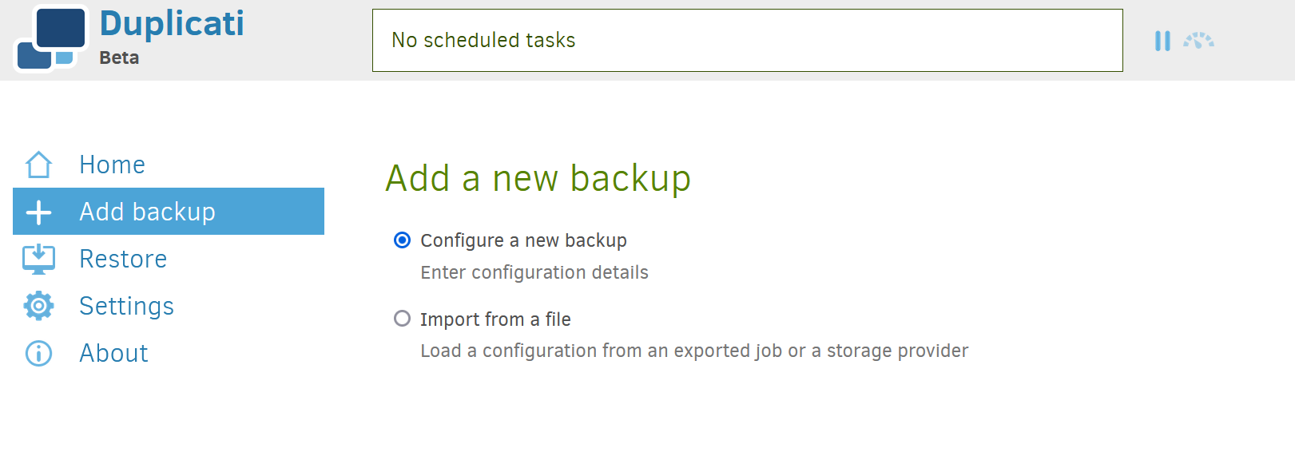The image size is (1295, 456).
Task: Click the Duplicati title text
Action: click(172, 23)
